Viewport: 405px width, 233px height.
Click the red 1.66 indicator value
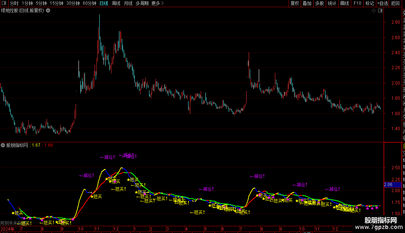point(49,145)
